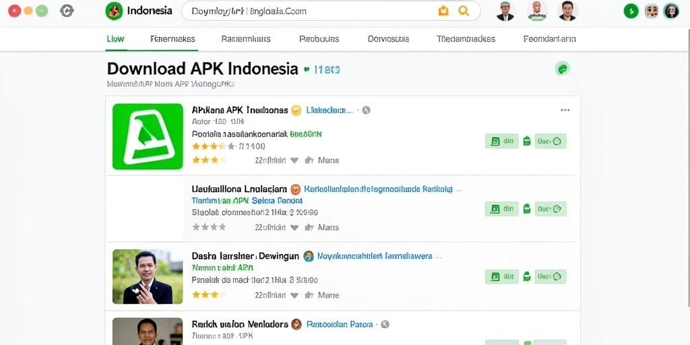Open the Tlledamtnadkes tab
690x345 pixels.
coord(466,38)
